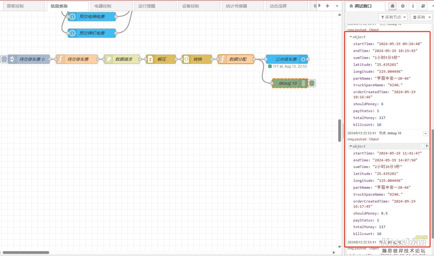Open the debug bug icon sidebar button
Viewport: 434px width, 256px height.
click(x=393, y=6)
